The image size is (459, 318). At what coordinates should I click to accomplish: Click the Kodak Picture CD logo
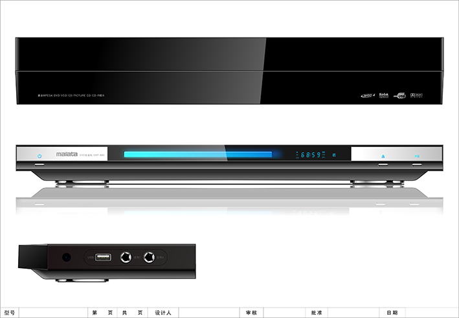[383, 95]
